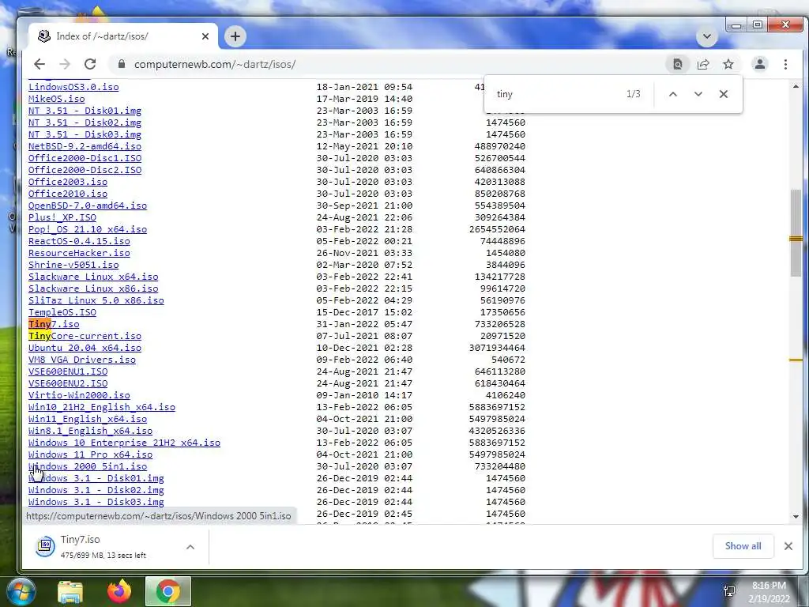The width and height of the screenshot is (809, 607).
Task: Open NT 3.51 - Disk02.img link
Action: coord(85,123)
